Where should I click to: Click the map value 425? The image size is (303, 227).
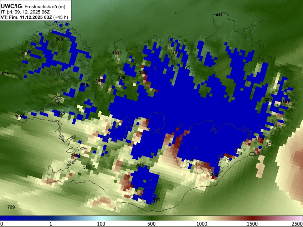[x=140, y=165]
